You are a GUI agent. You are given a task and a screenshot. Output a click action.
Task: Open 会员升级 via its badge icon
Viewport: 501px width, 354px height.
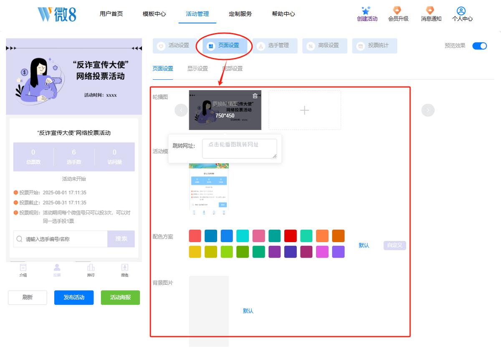[397, 10]
